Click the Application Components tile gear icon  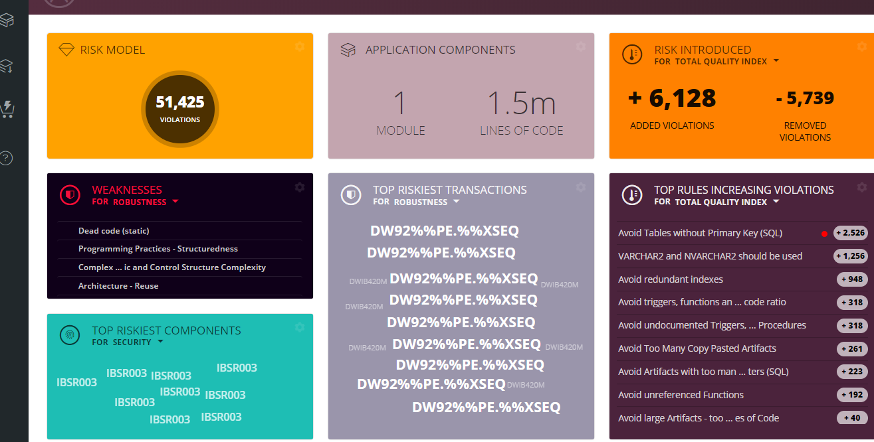[581, 46]
